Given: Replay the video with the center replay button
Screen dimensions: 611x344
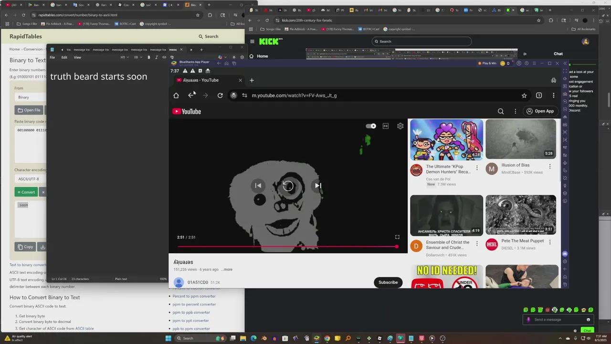Looking at the screenshot, I should [288, 186].
